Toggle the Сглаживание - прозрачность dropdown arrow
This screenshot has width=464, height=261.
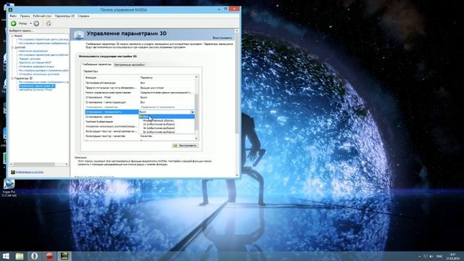(x=192, y=112)
